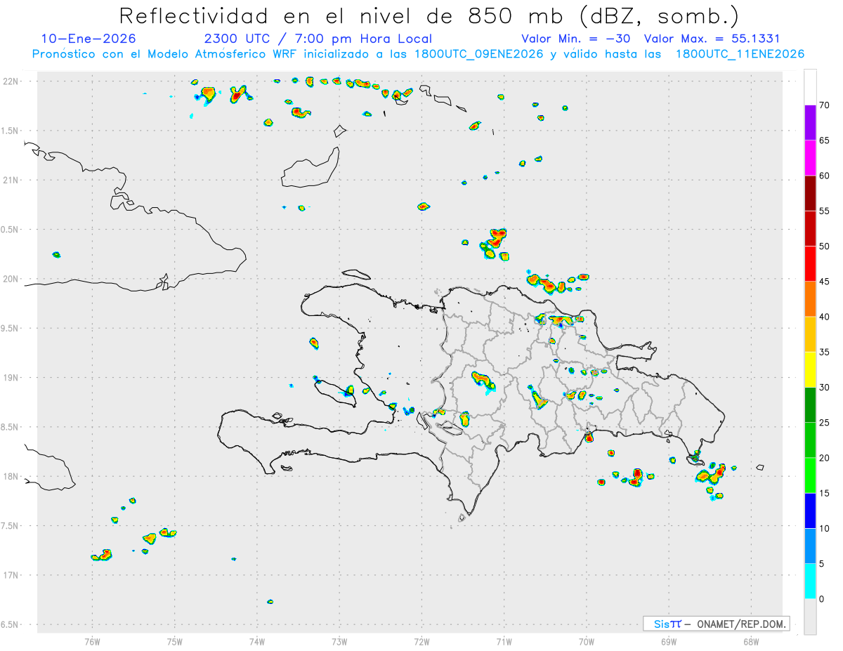Click the bright green 15–20 dBZ colorbar segment
This screenshot has width=843, height=651.
tap(810, 475)
